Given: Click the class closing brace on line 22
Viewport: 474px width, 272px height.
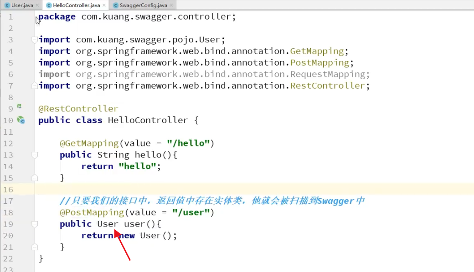Looking at the screenshot, I should pyautogui.click(x=41, y=259).
